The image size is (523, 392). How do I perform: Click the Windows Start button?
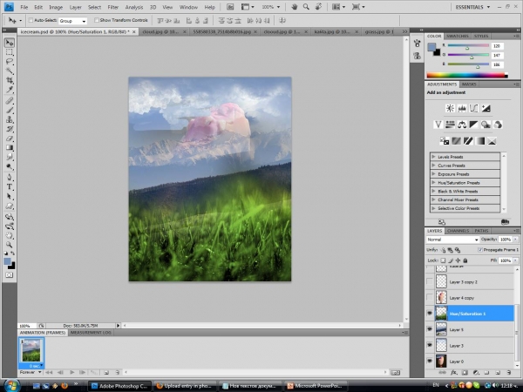(x=11, y=385)
